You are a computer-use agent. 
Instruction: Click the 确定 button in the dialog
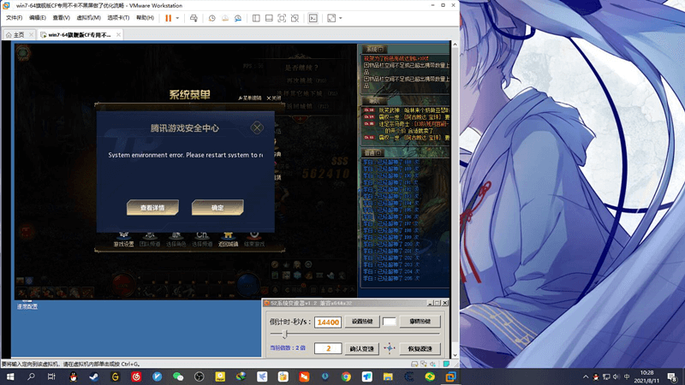click(x=217, y=207)
